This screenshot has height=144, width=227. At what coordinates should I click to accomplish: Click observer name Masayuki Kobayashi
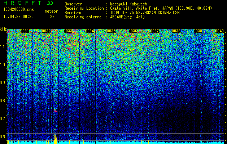[130, 4]
